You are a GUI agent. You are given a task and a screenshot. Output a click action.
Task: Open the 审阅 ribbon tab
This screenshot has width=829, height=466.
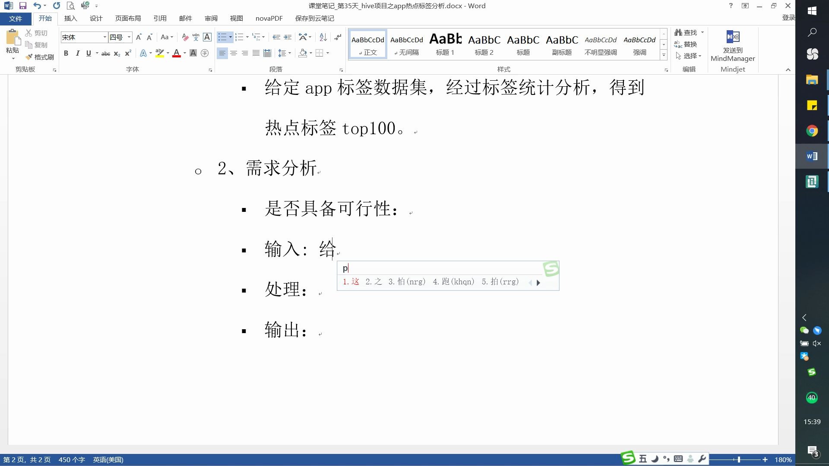[x=211, y=18]
